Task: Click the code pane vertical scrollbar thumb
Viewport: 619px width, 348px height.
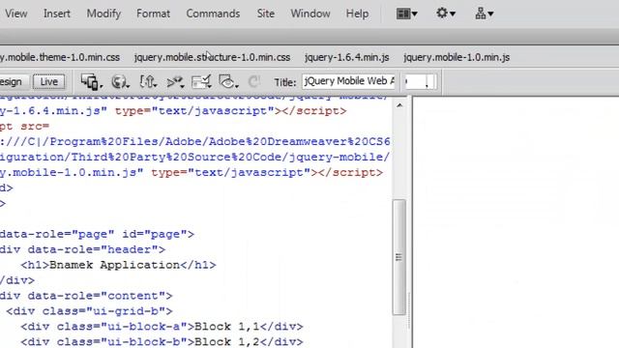Action: (399, 257)
